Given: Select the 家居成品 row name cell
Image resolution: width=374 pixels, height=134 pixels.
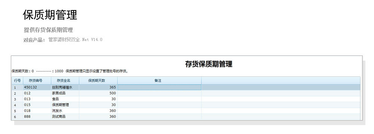Looking at the screenshot, I should pyautogui.click(x=65, y=93).
